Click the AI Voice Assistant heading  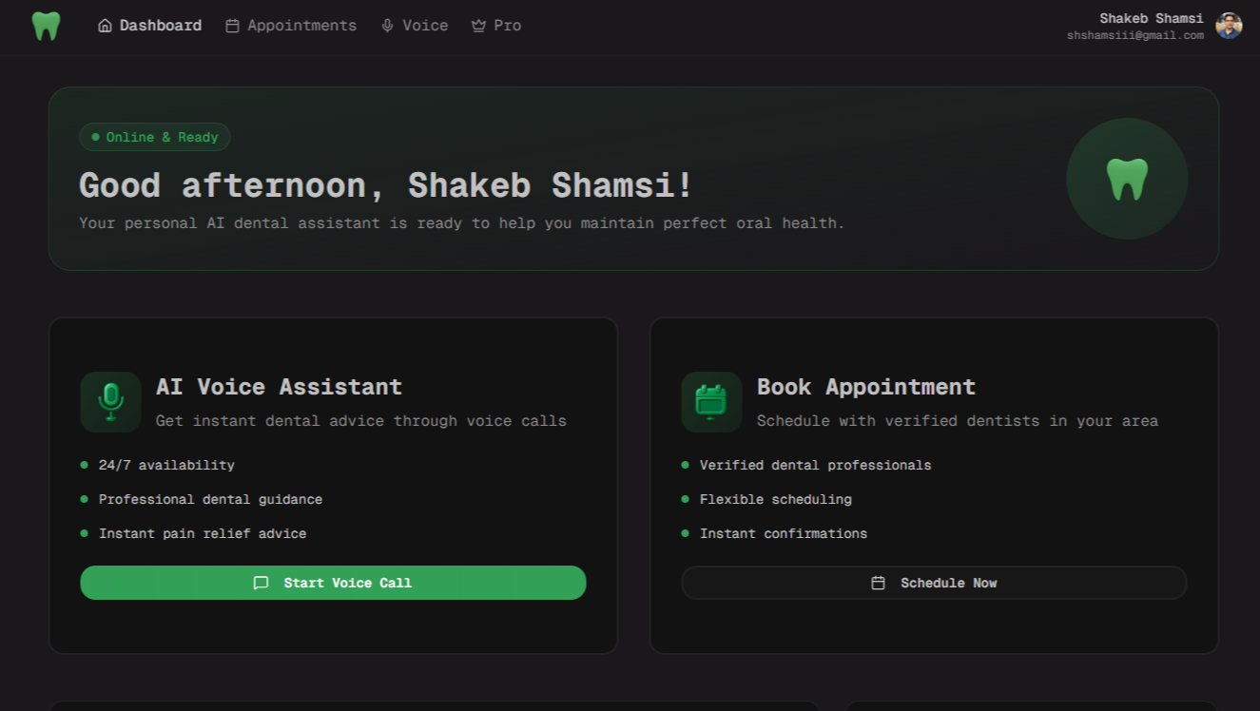[x=279, y=387]
